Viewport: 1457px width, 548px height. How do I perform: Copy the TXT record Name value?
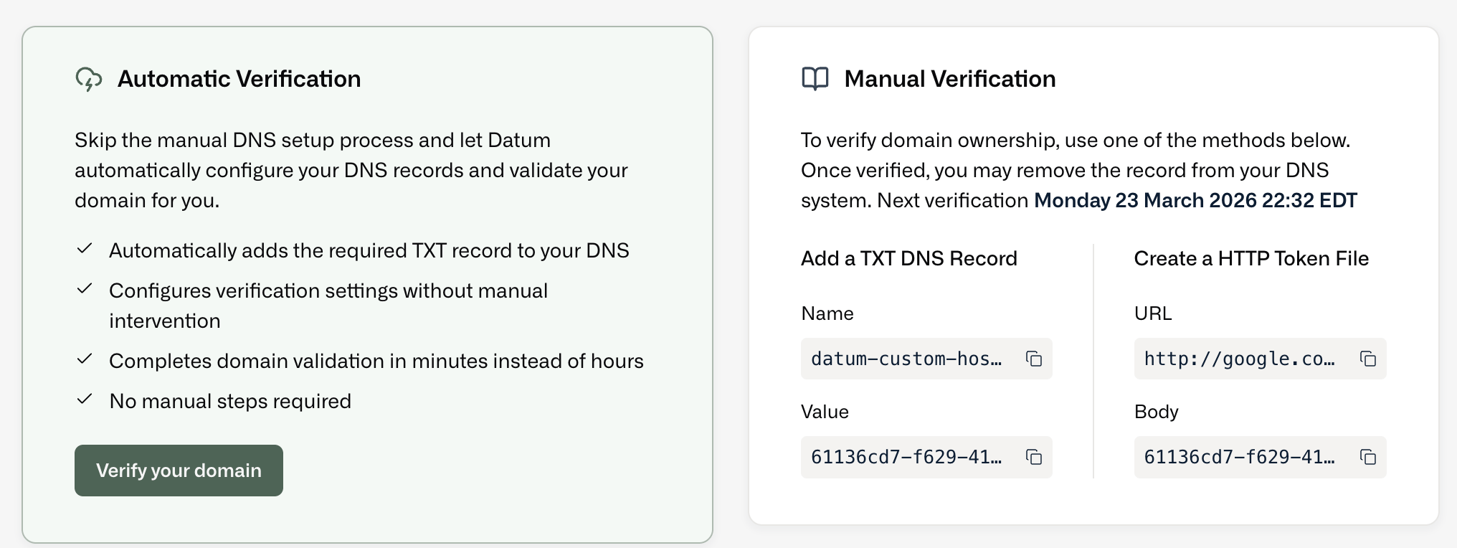[1033, 359]
